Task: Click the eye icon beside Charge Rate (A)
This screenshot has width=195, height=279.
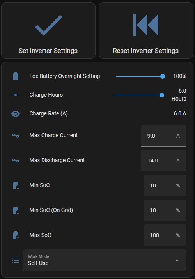Action: point(16,114)
